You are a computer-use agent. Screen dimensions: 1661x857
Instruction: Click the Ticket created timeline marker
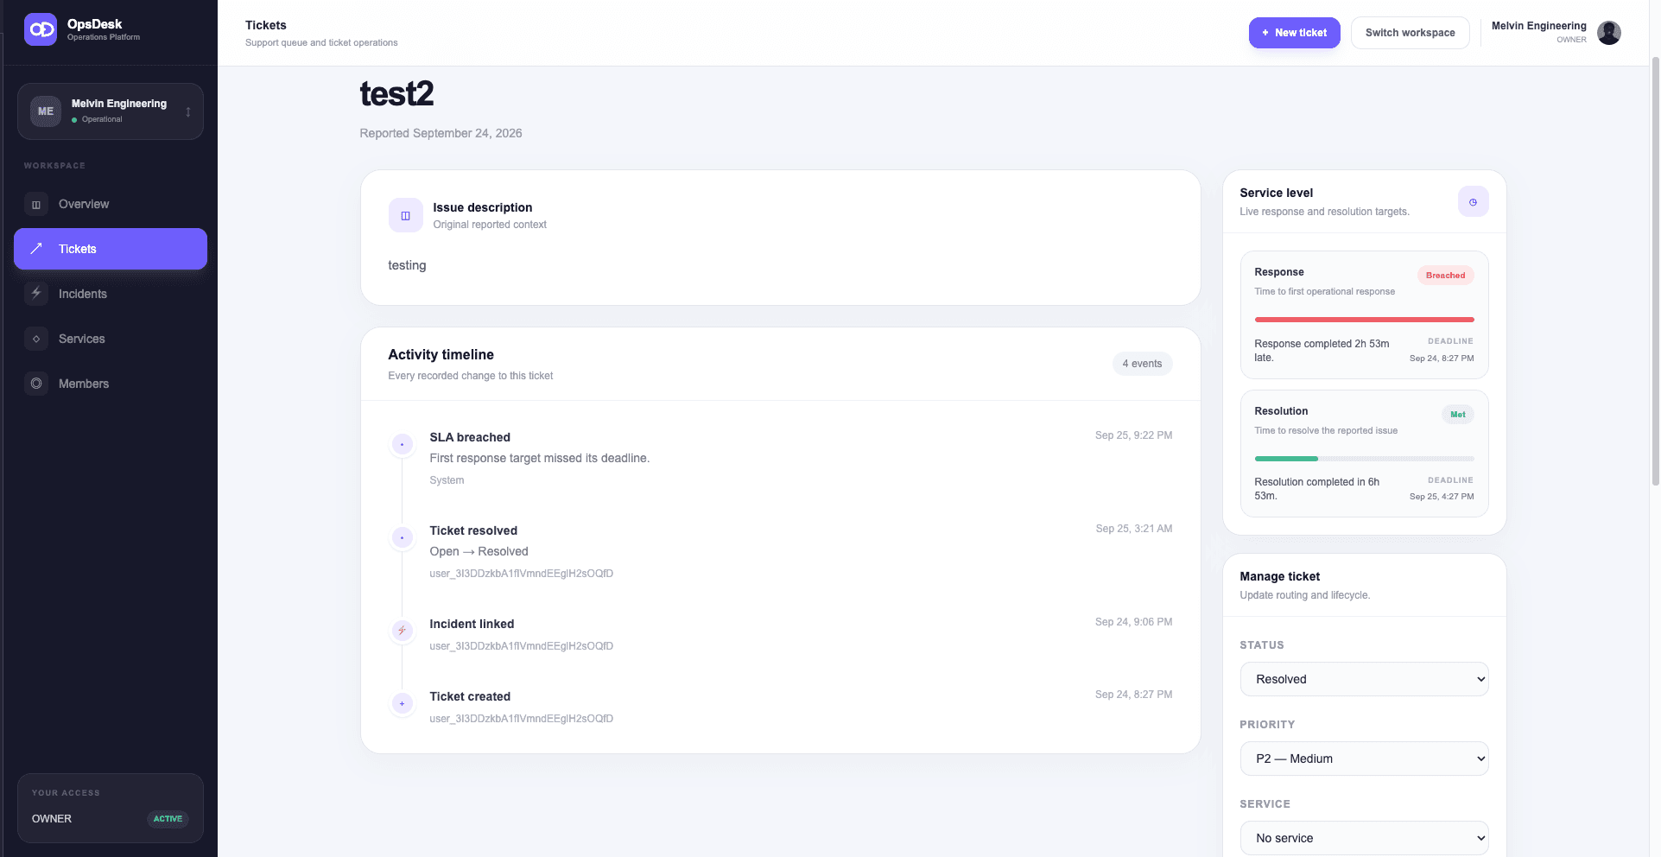402,703
